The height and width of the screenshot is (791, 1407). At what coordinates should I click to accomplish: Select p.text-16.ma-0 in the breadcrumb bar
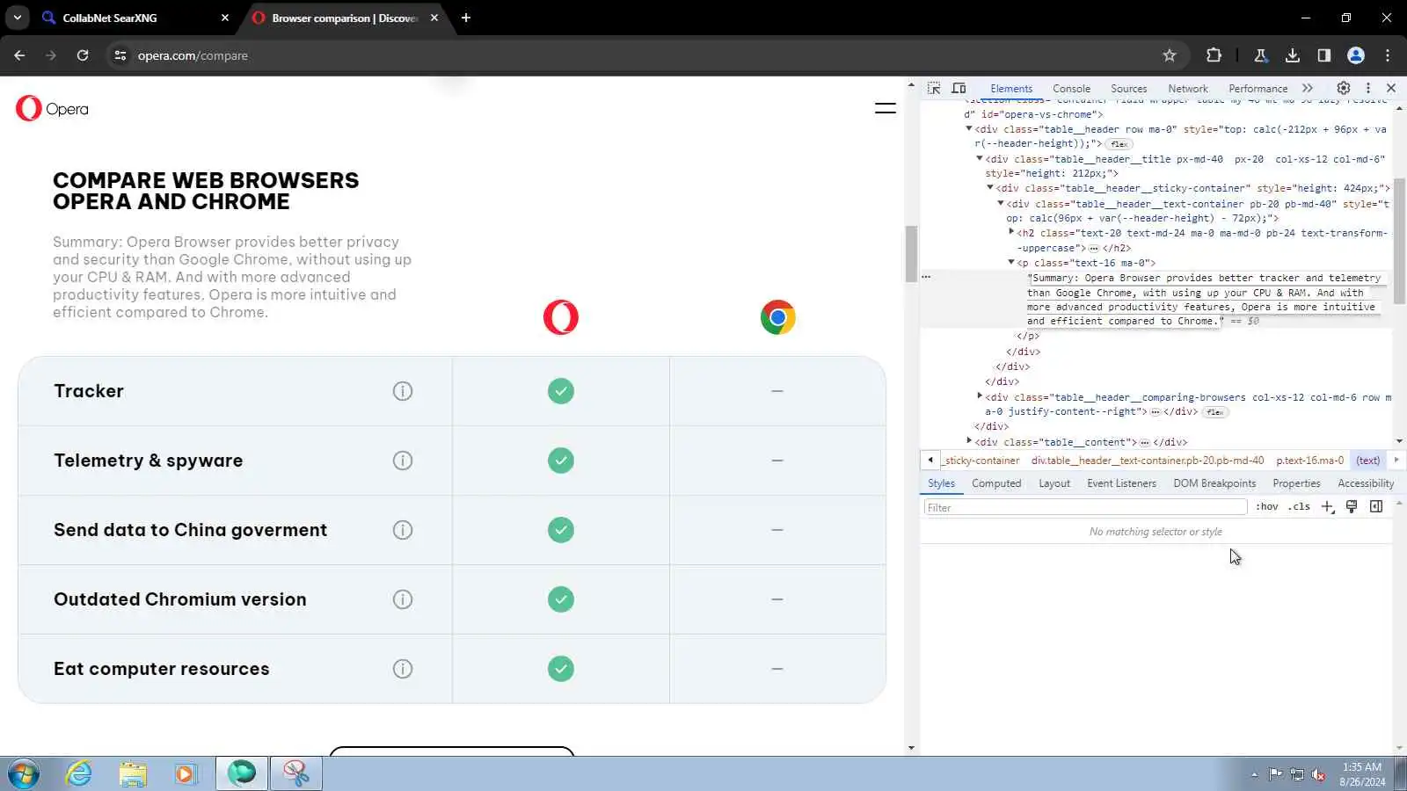1310,460
